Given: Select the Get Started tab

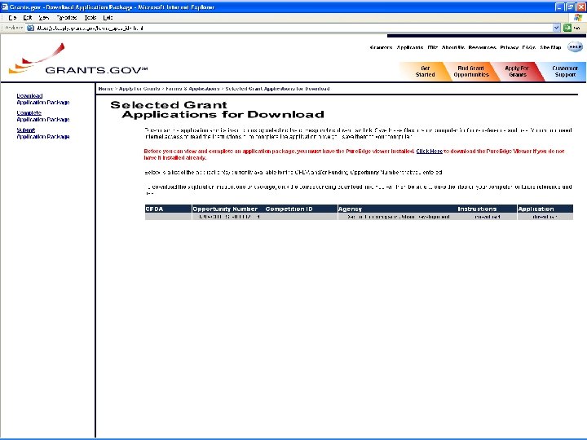Looking at the screenshot, I should pyautogui.click(x=425, y=71).
